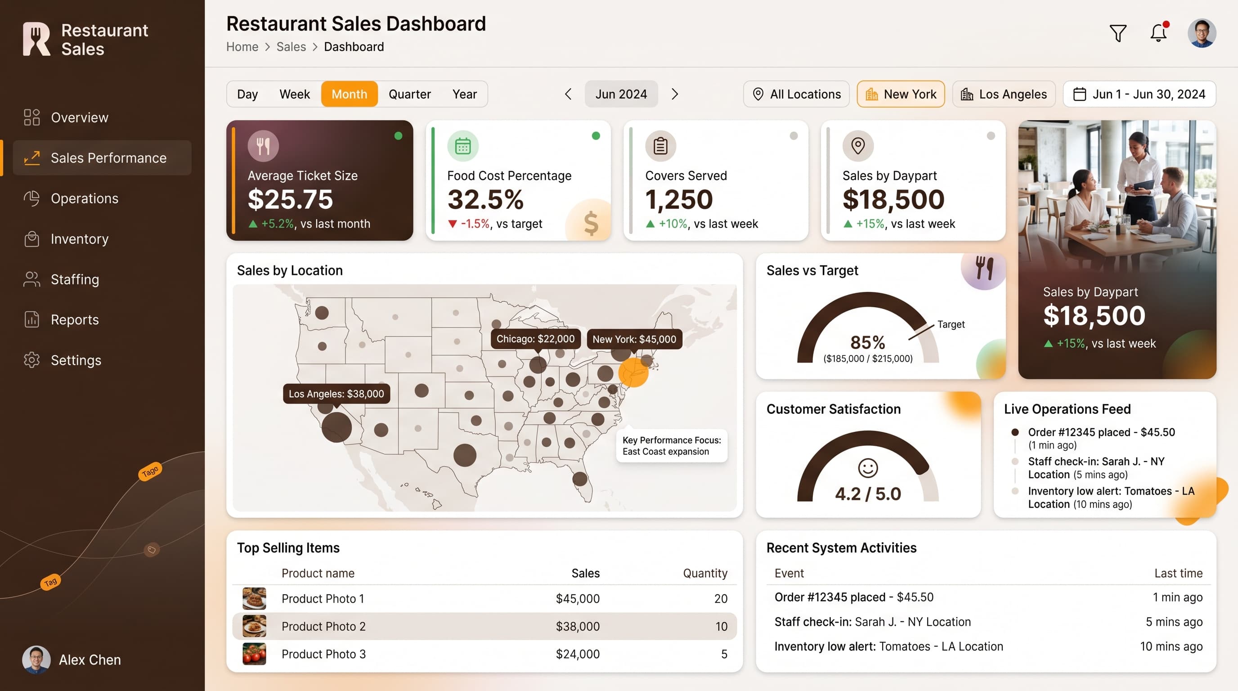Open Alex Chen profile in sidebar
Screen dimensions: 1238x691
point(72,660)
